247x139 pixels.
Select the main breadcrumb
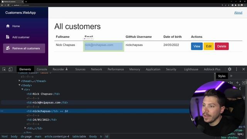tap(38, 136)
